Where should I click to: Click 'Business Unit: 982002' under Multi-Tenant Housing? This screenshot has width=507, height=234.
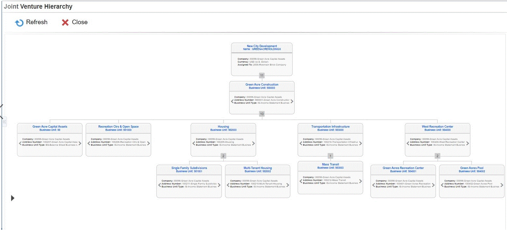258,171
